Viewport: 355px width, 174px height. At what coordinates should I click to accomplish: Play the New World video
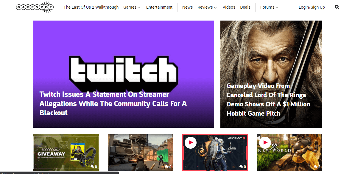tap(265, 142)
